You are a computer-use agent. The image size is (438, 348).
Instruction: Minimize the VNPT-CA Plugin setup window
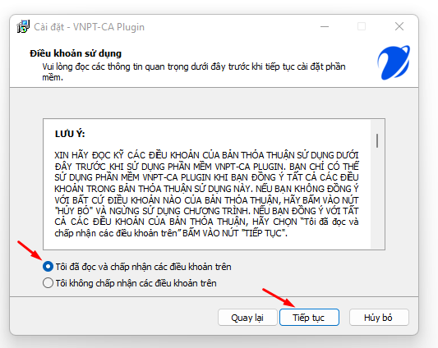325,26
